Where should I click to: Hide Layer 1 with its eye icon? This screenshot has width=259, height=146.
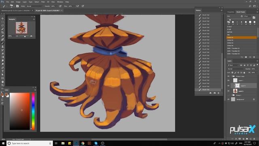point(228,80)
